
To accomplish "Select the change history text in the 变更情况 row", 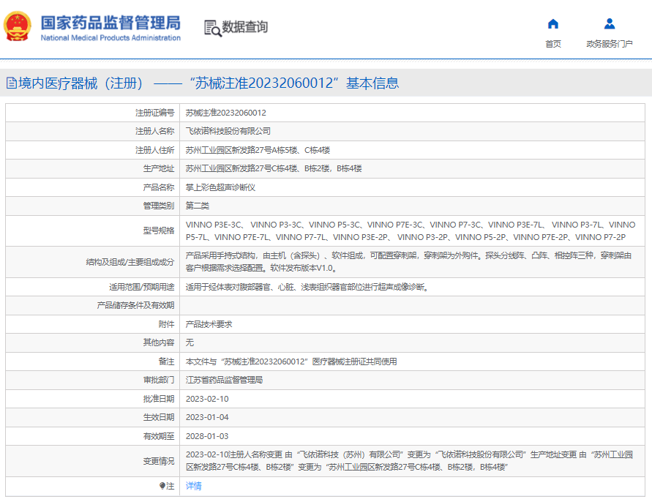I will (x=409, y=461).
